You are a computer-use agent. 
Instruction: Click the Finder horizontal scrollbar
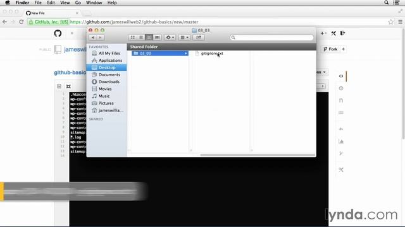258,155
